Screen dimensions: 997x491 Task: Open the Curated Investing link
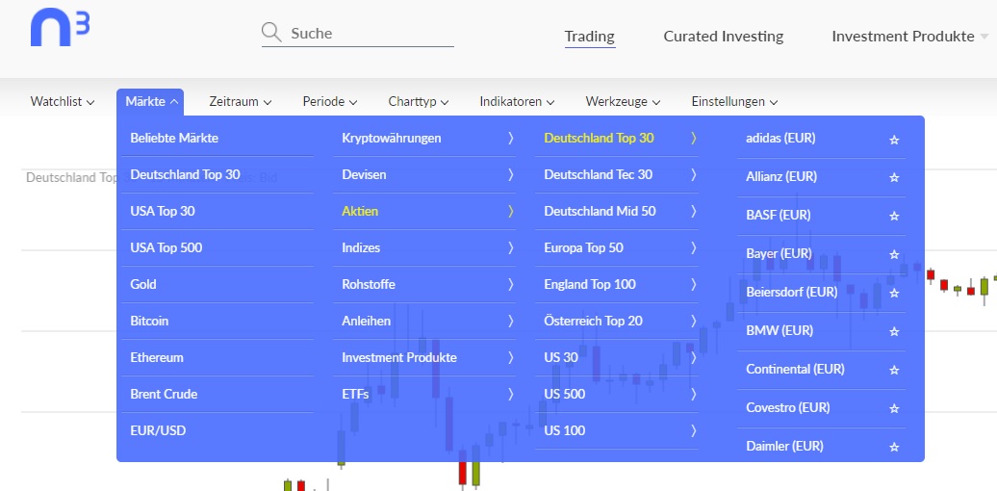pos(723,37)
